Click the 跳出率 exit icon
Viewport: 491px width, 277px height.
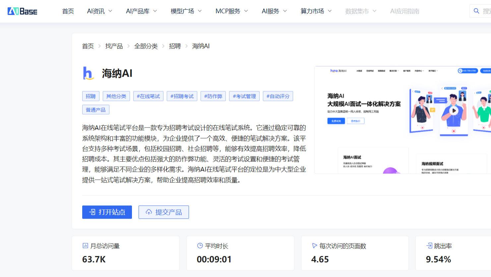pyautogui.click(x=429, y=246)
